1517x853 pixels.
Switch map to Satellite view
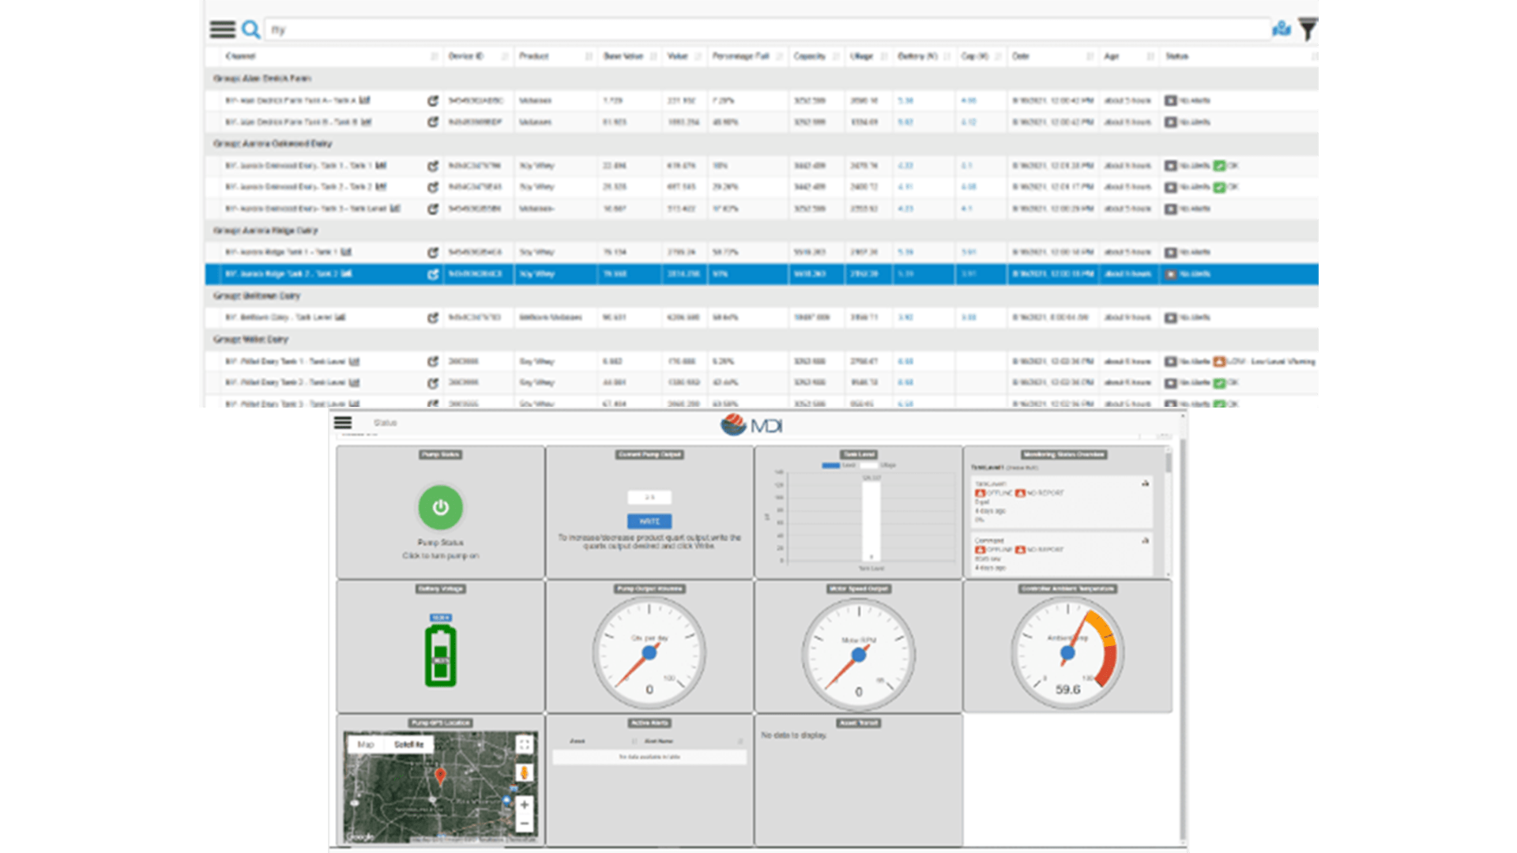pos(408,744)
